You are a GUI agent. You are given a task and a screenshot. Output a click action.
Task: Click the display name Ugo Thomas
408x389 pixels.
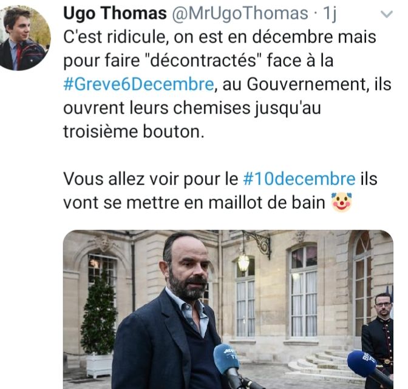tap(115, 13)
